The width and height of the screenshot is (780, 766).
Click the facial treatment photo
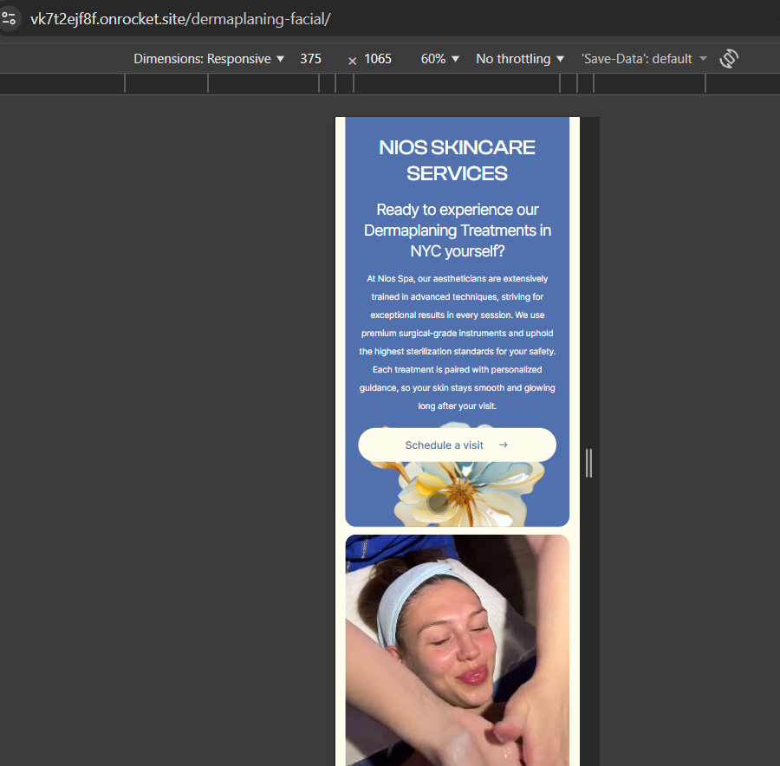click(x=457, y=650)
